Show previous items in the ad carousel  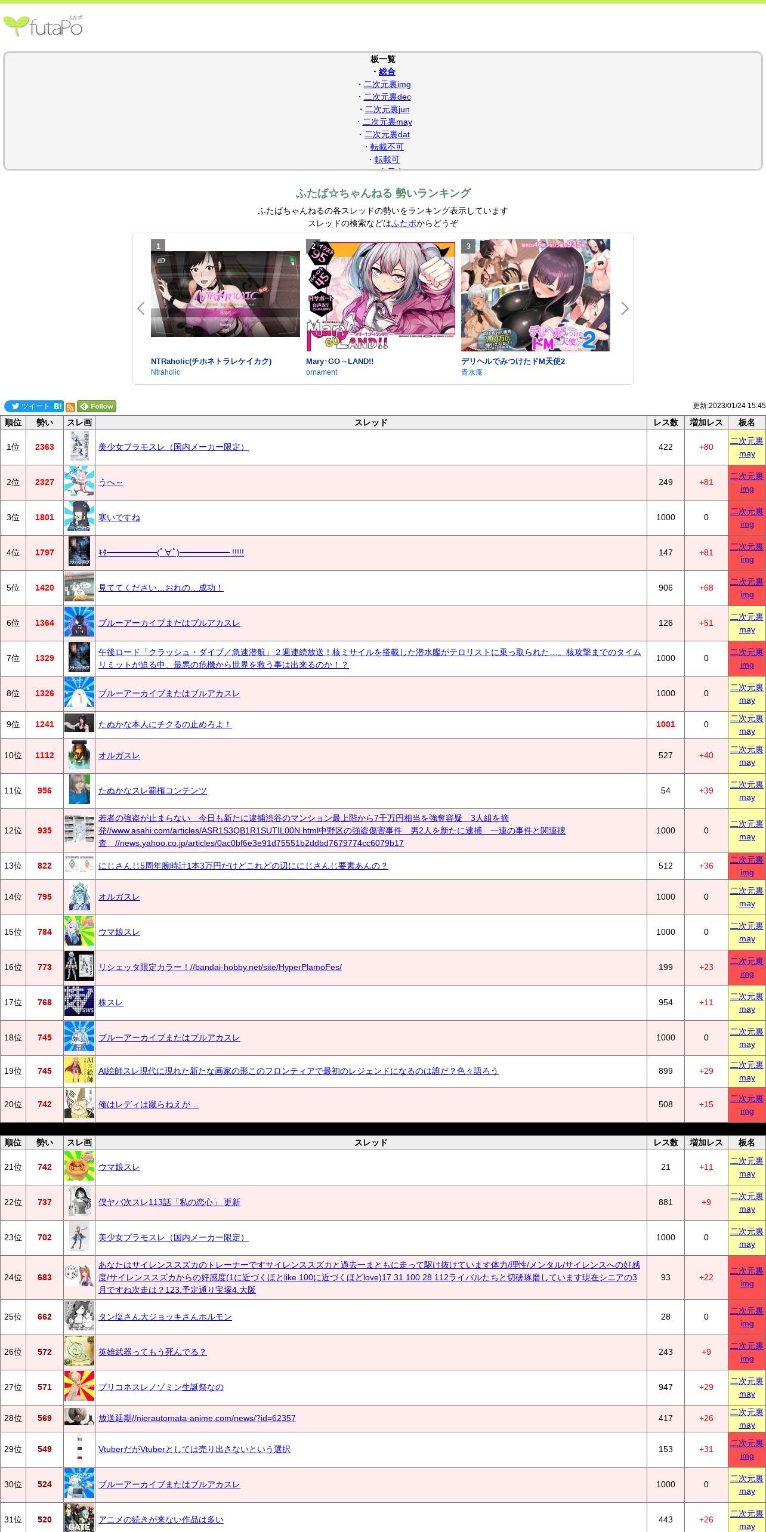141,308
